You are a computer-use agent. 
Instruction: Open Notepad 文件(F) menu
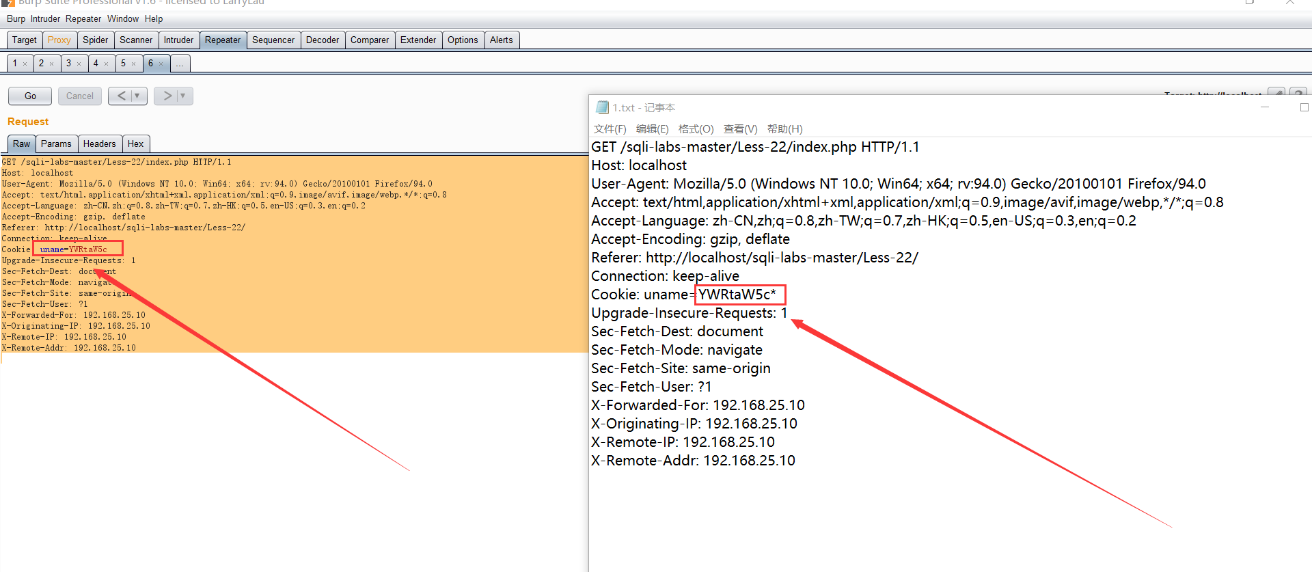(610, 128)
